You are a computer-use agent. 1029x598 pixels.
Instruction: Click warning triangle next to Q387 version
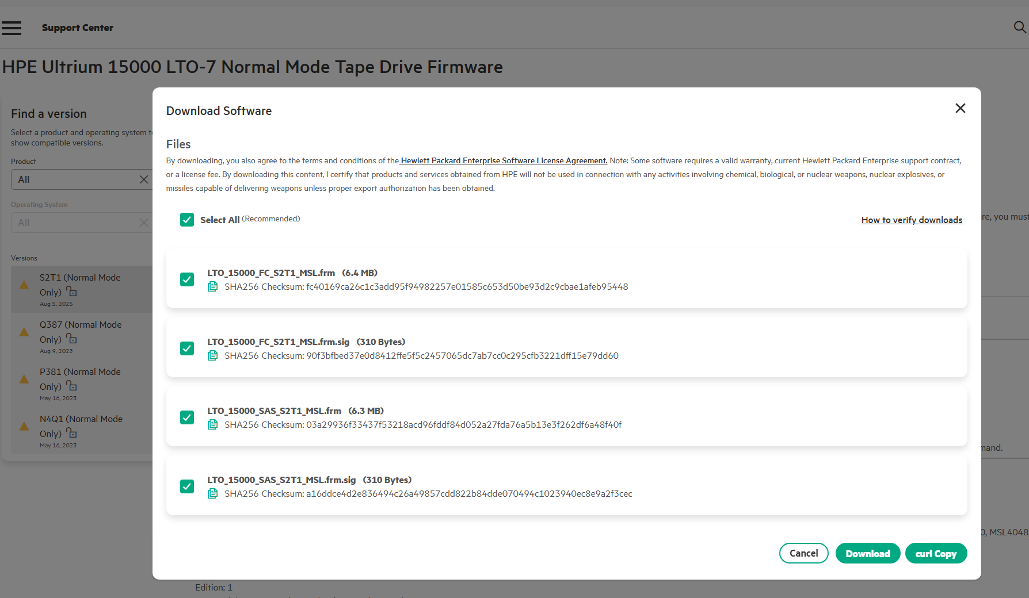tap(24, 332)
